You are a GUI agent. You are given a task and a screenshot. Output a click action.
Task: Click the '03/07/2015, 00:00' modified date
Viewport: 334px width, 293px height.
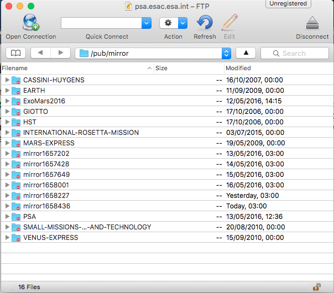[x=255, y=133]
